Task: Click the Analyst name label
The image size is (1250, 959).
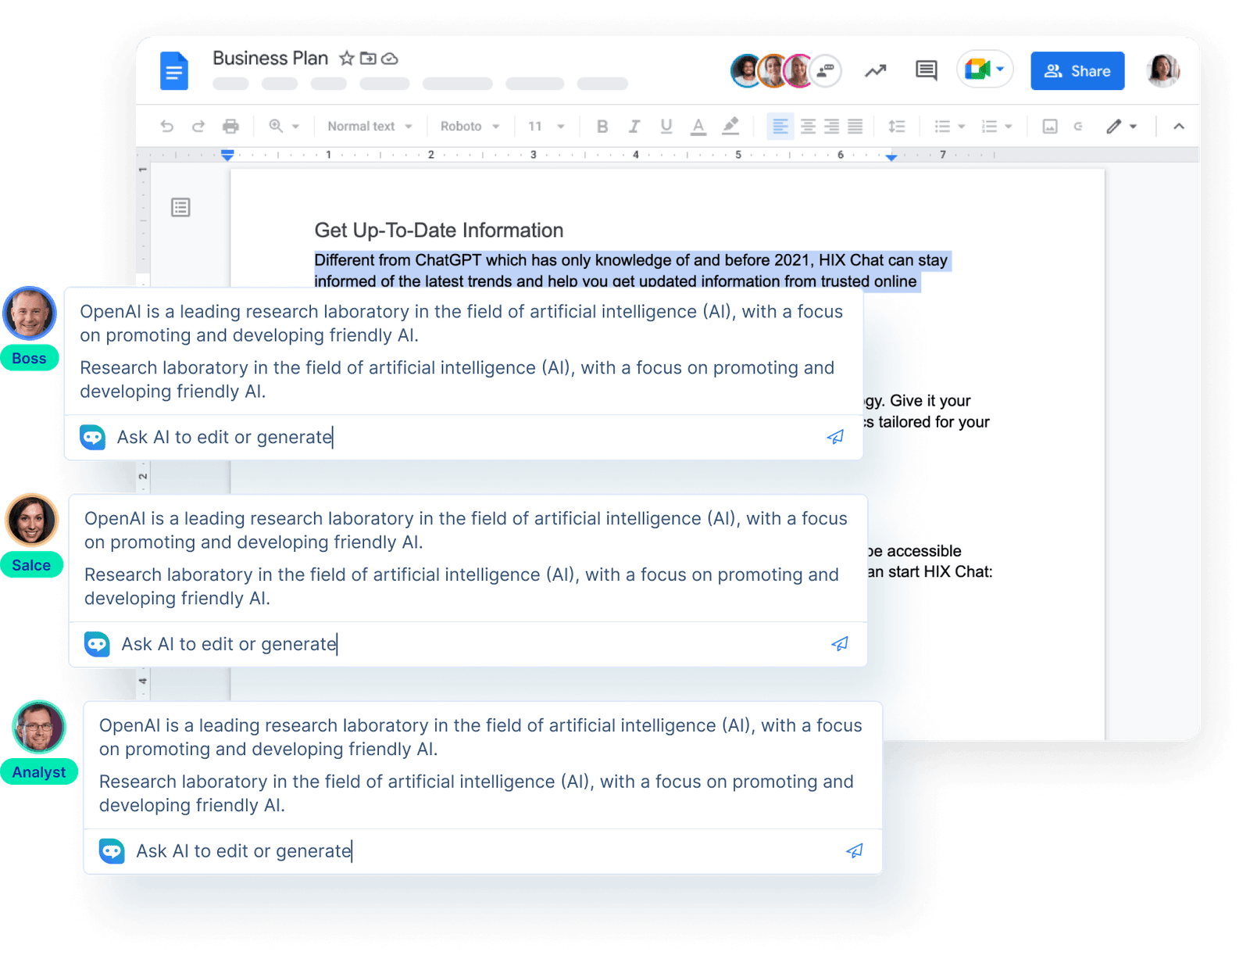Action: click(39, 772)
